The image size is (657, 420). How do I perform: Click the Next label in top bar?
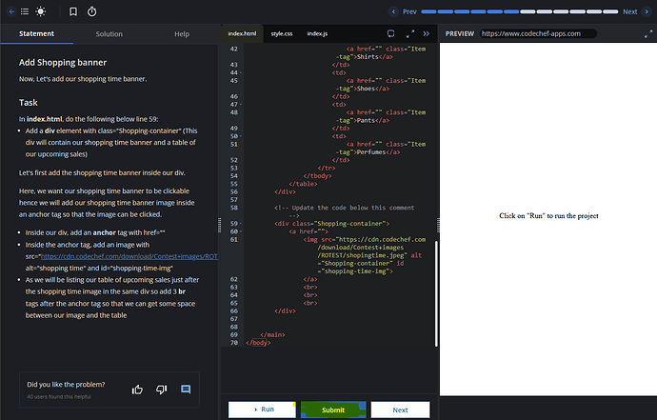[629, 11]
